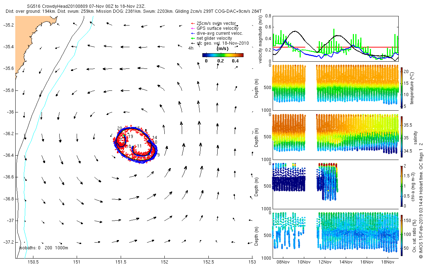Click the glider track marker labeled 9
426x266 pixels.
coord(158,155)
